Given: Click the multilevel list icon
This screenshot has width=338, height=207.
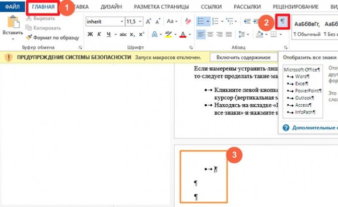Looking at the screenshot, I should pyautogui.click(x=230, y=21).
